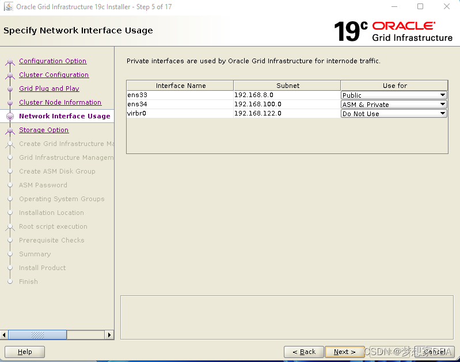The width and height of the screenshot is (460, 362).
Task: Select Network Interface Usage step
Action: coord(64,116)
